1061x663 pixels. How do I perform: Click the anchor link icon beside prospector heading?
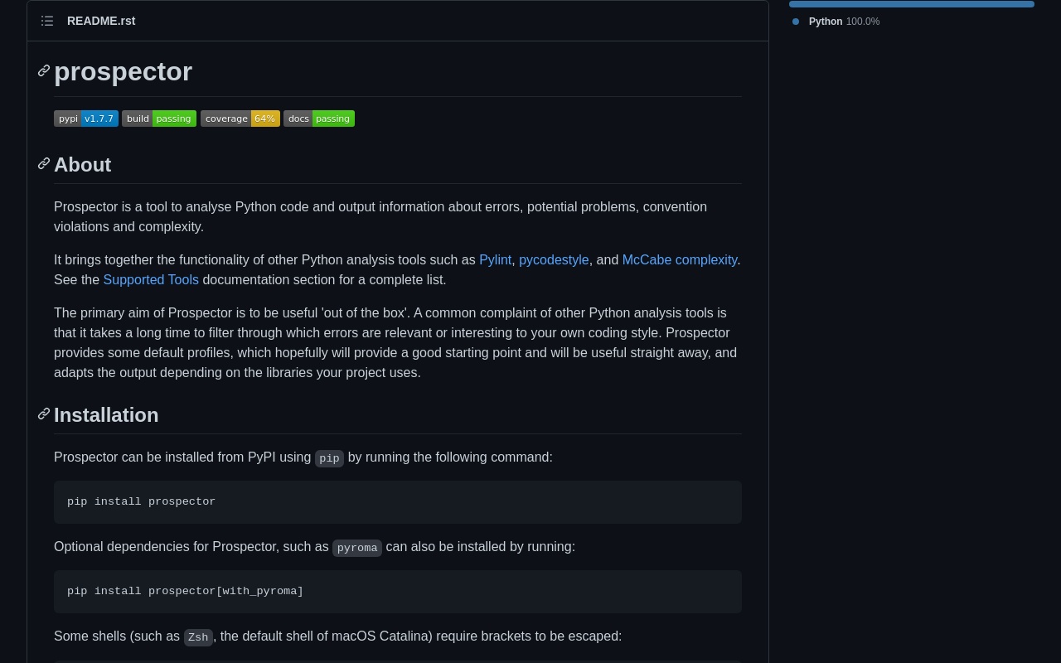44,71
